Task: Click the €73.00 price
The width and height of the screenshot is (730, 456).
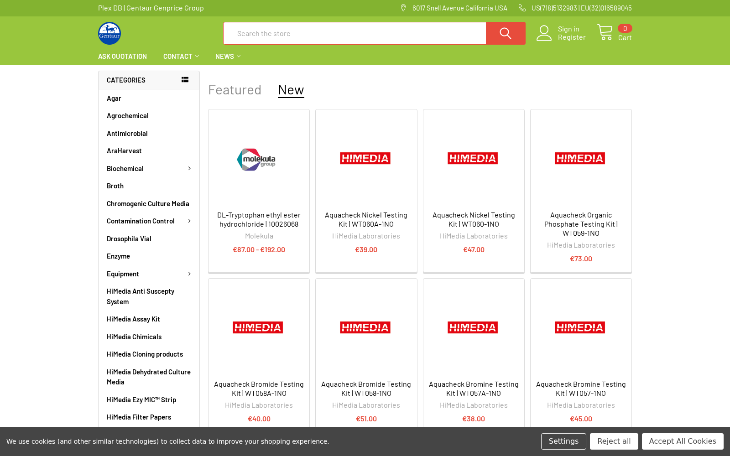Action: point(581,259)
